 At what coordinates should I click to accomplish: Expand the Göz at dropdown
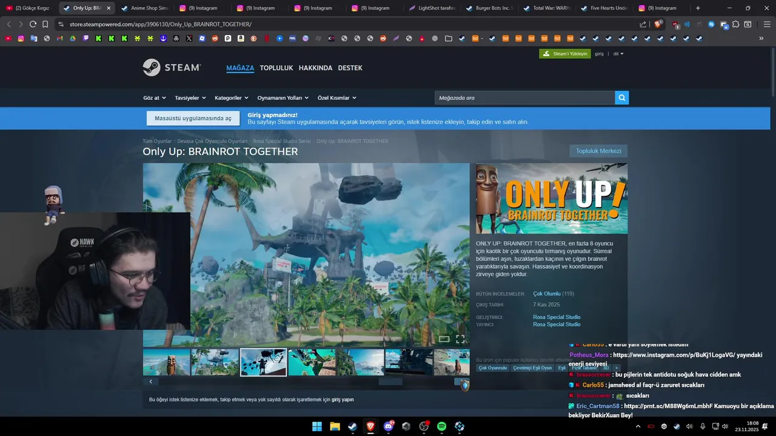[154, 97]
